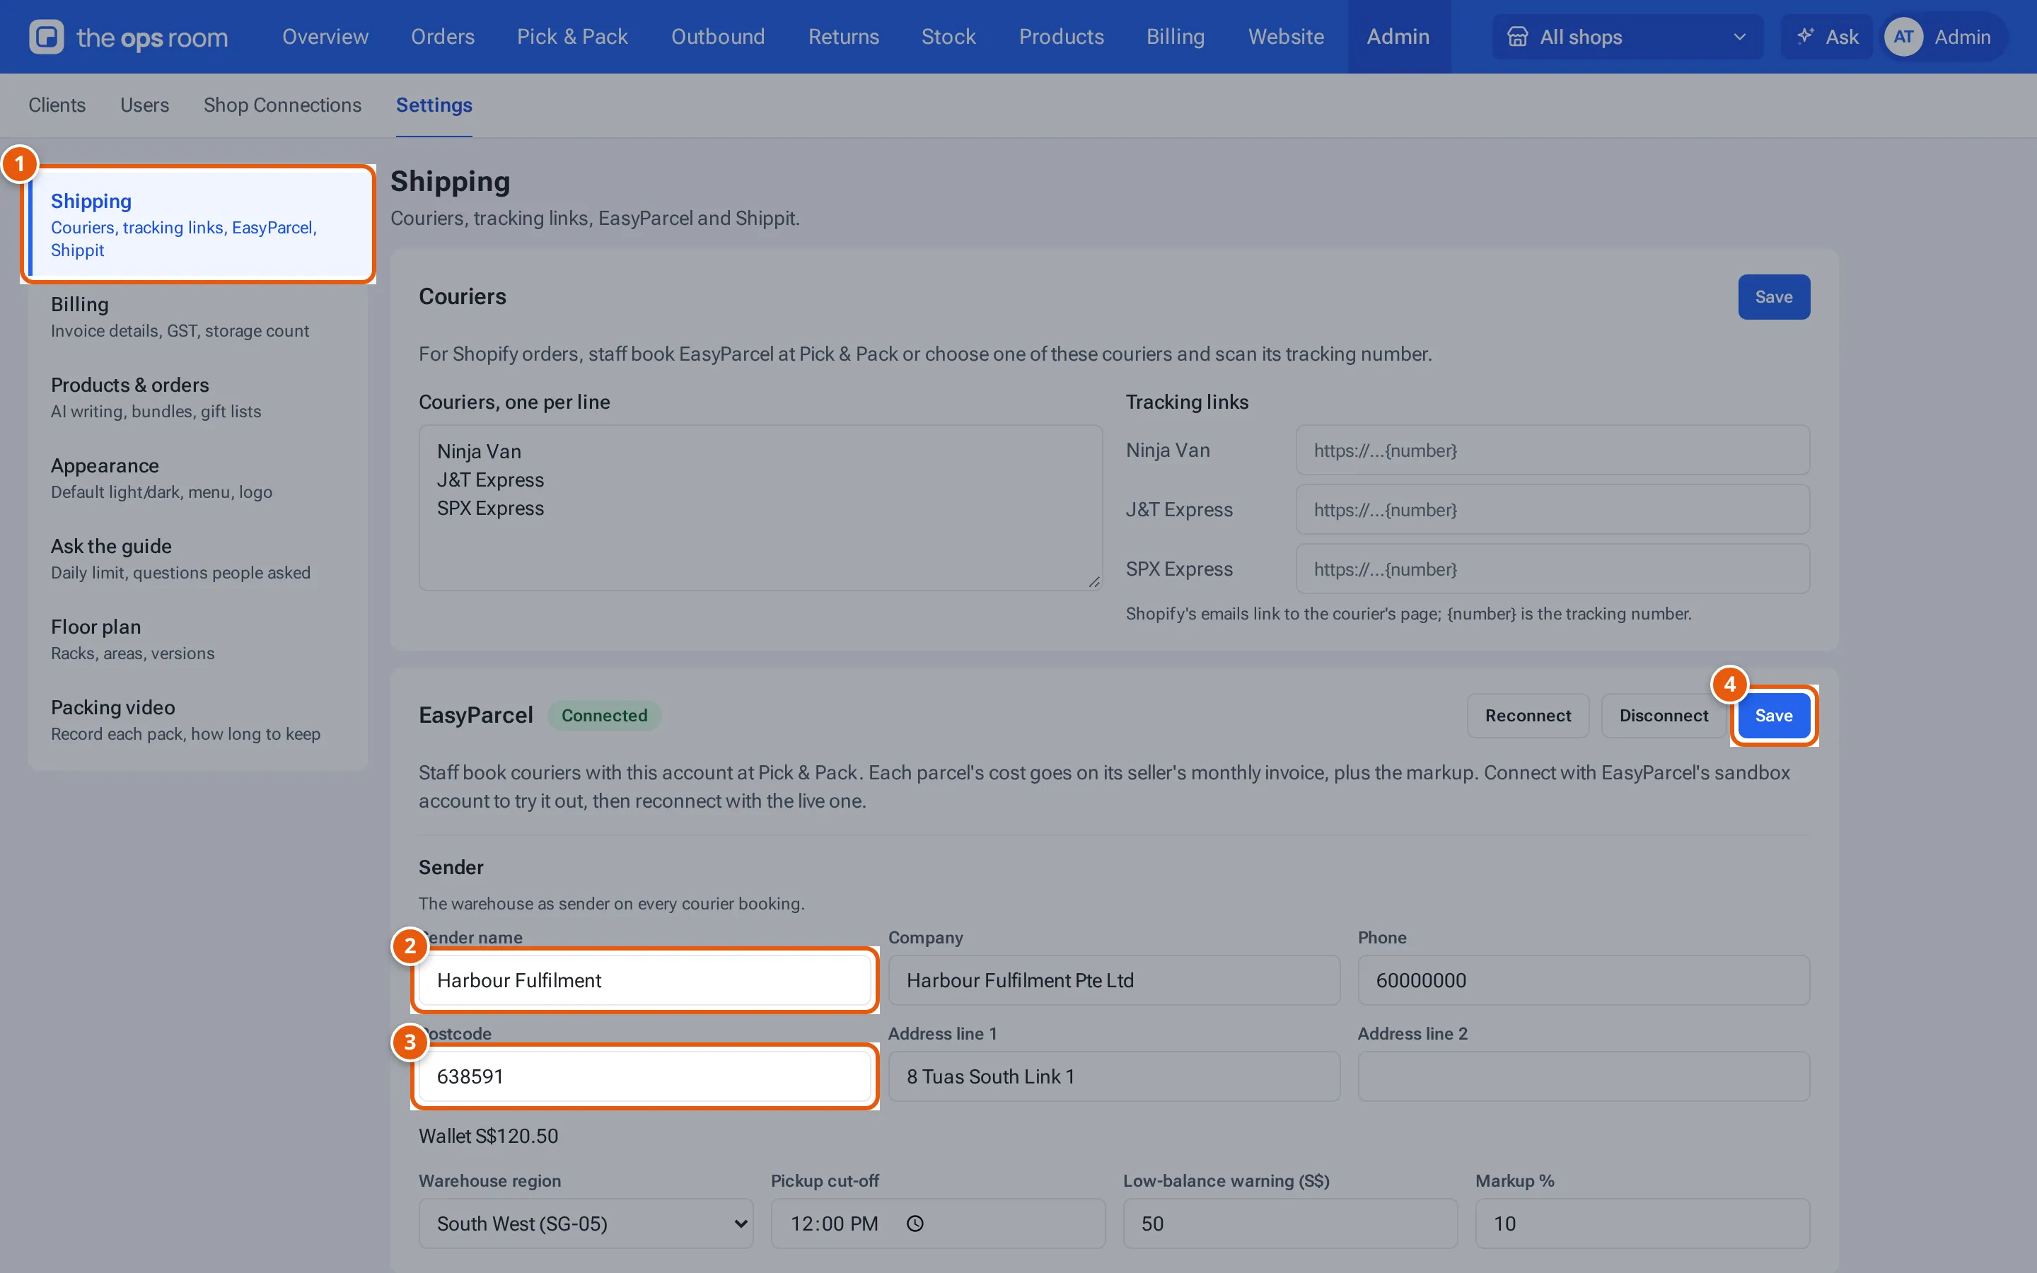Go to Stock in the top bar
The height and width of the screenshot is (1273, 2037).
948,37
